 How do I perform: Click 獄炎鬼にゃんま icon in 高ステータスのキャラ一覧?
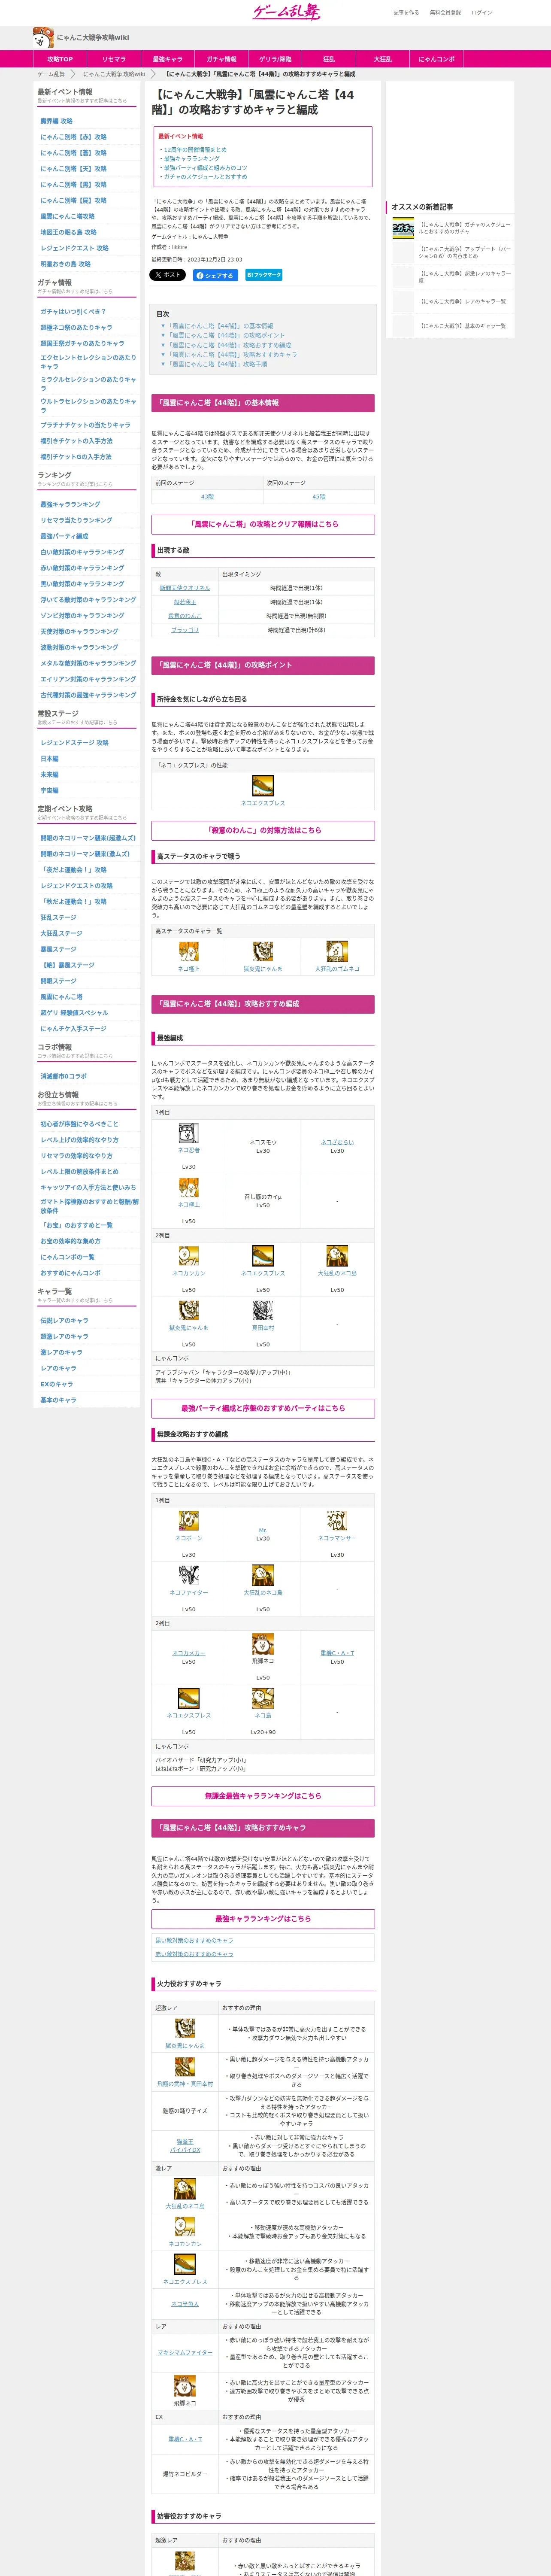(x=263, y=950)
